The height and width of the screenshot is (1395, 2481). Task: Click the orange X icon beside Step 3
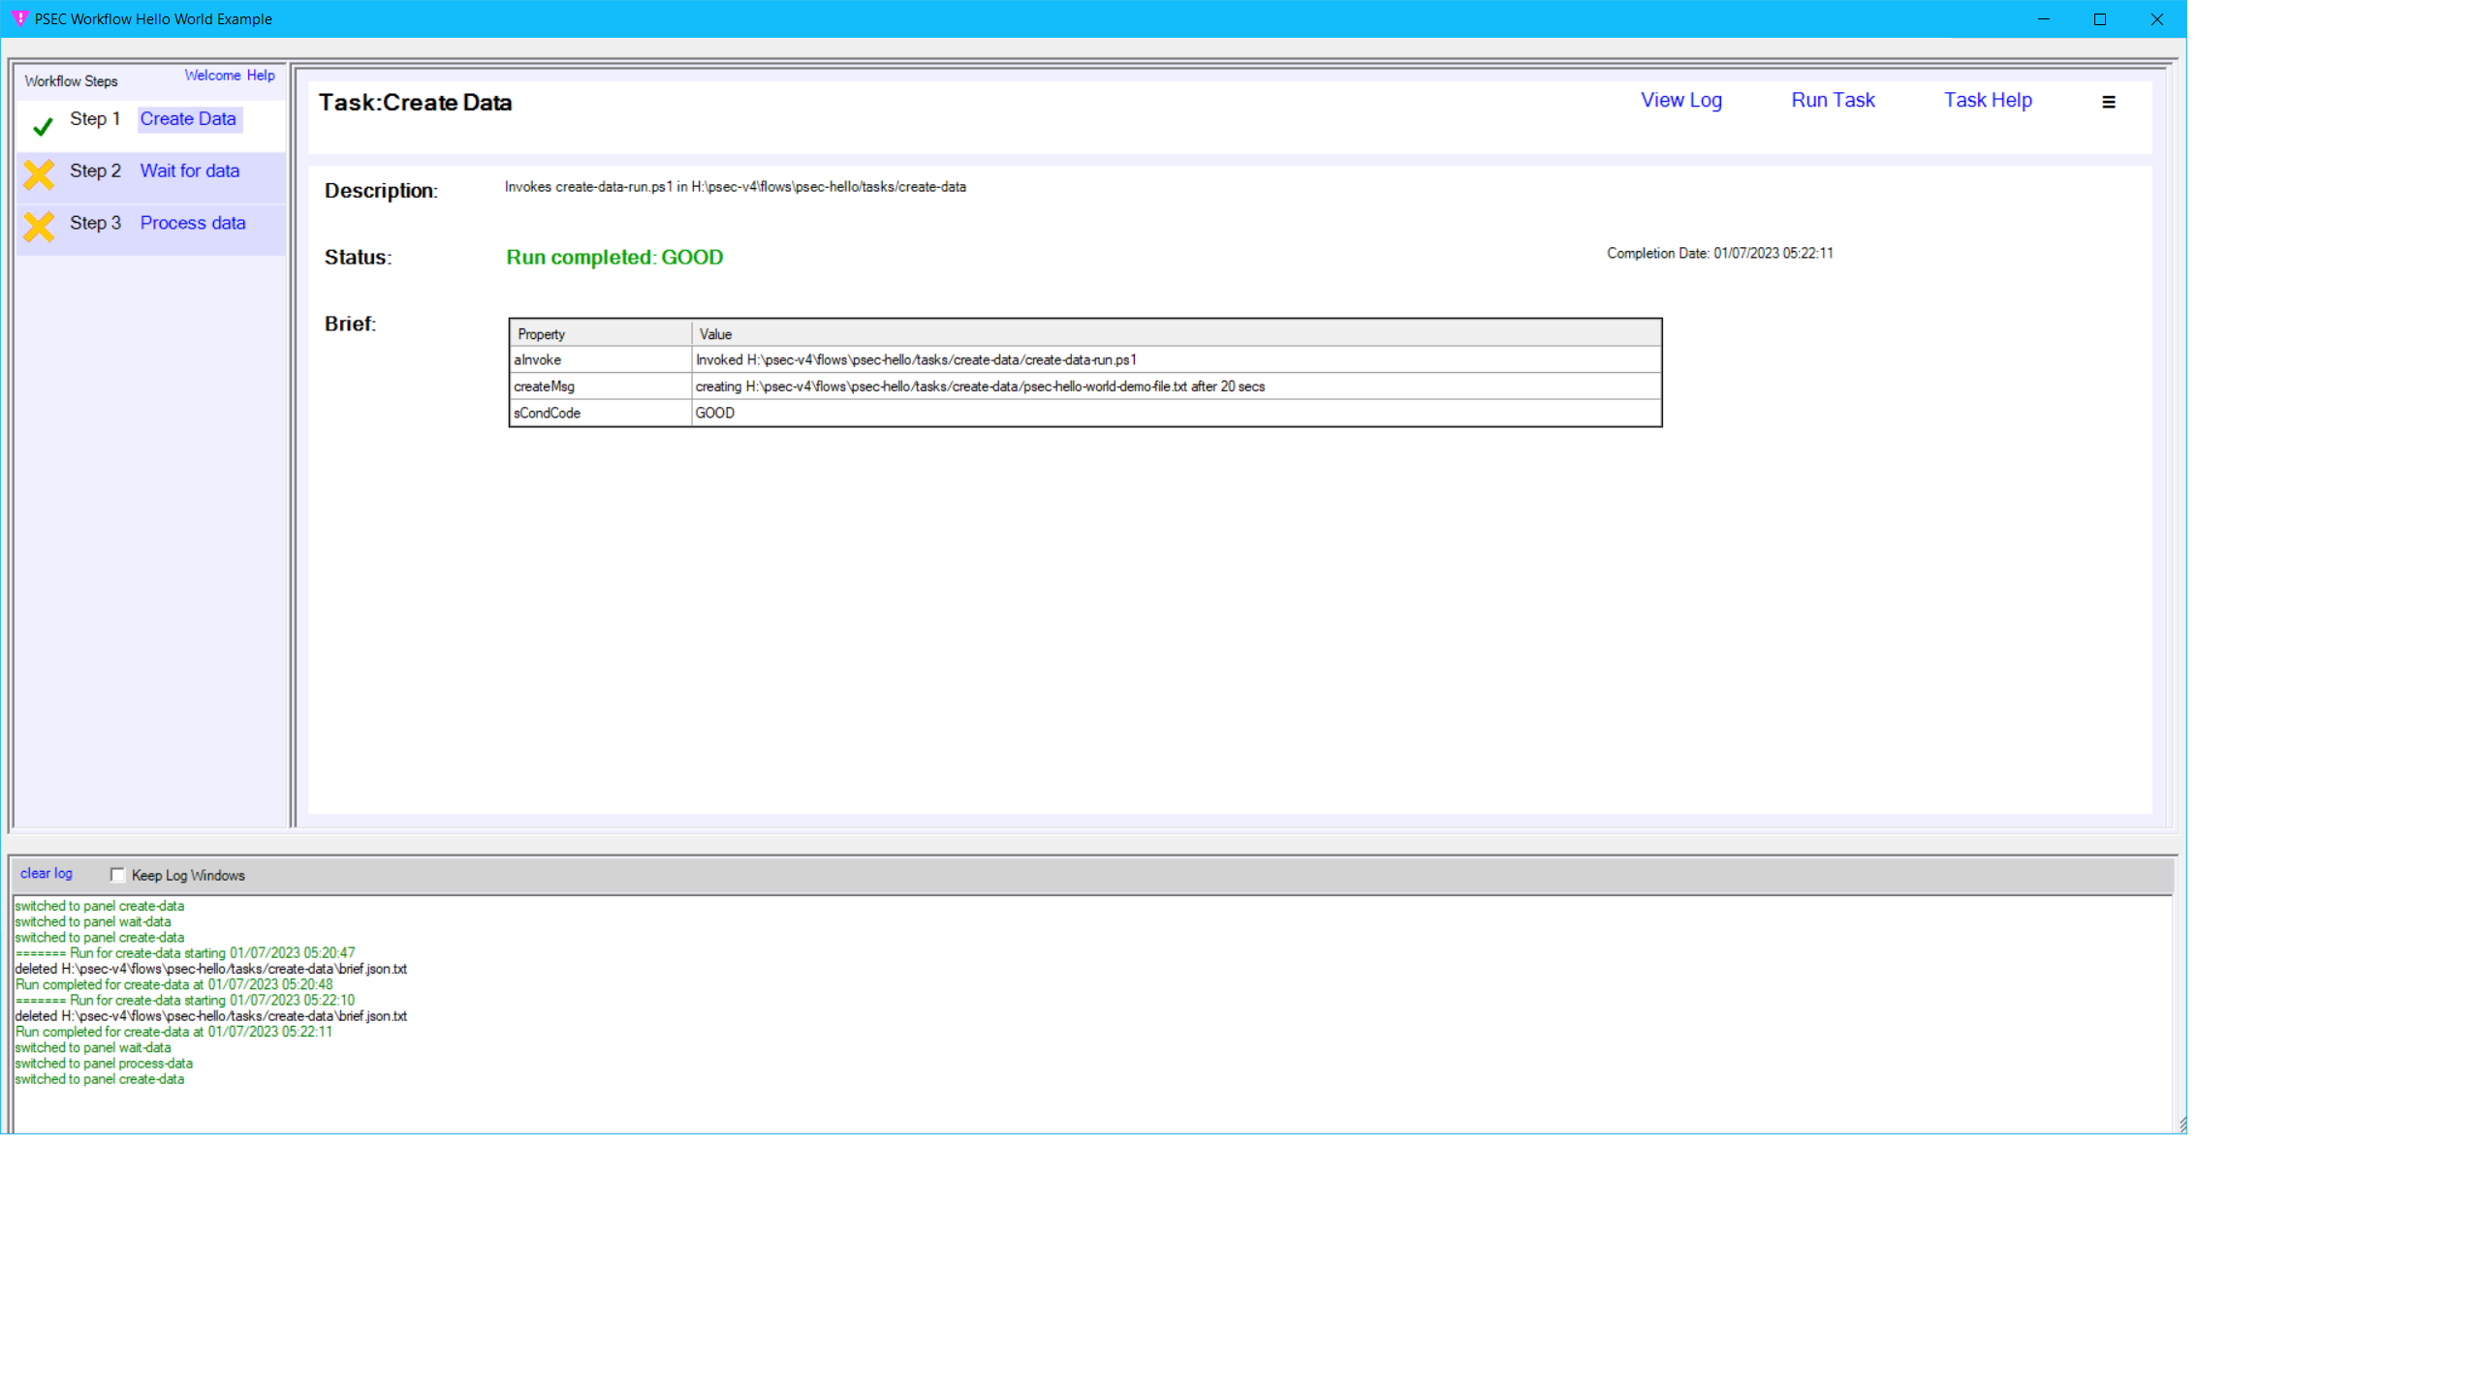(x=39, y=227)
